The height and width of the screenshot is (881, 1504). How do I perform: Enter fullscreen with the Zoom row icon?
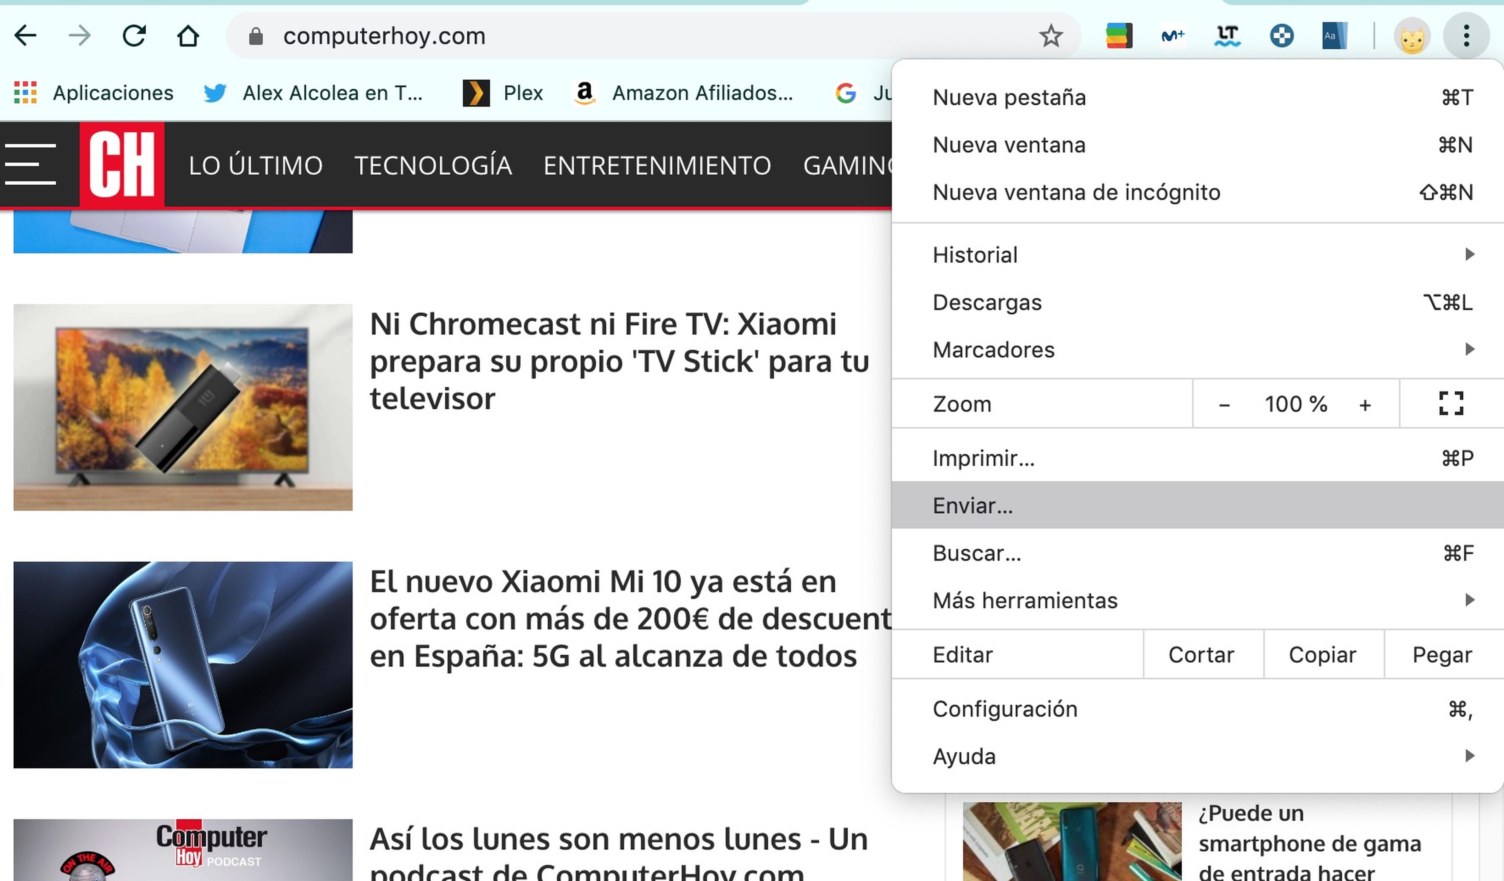point(1451,403)
